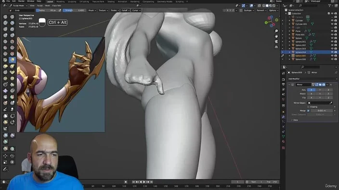Viewport: 339px width, 190px height.
Task: Open the Options dropdown
Action: coord(274,11)
